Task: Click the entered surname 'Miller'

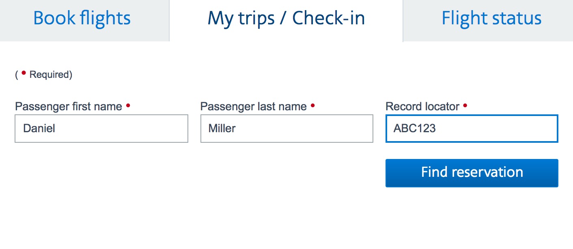Action: pos(222,129)
